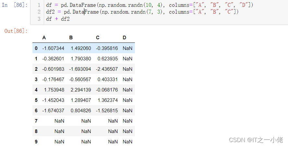Click row index 1 in the table
This screenshot has height=146, width=288.
[36, 59]
